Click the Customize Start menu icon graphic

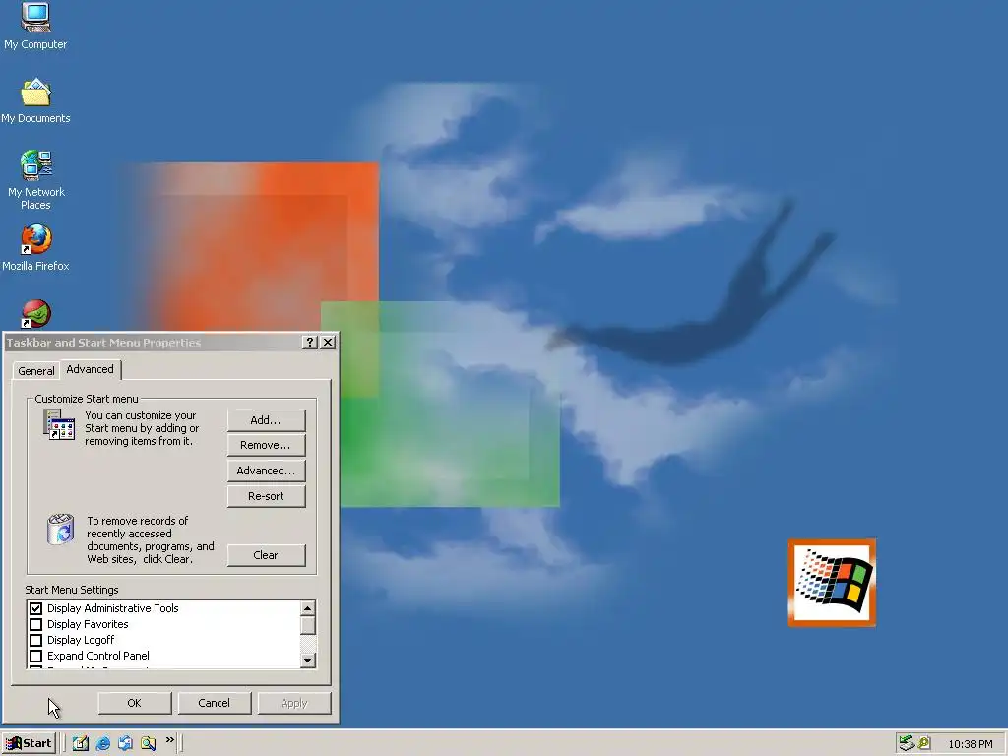pos(59,425)
